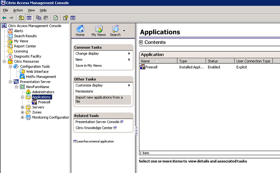This screenshot has height=173, width=280.
Task: Collapse the Citrix Resources node
Action: pyautogui.click(x=4, y=62)
